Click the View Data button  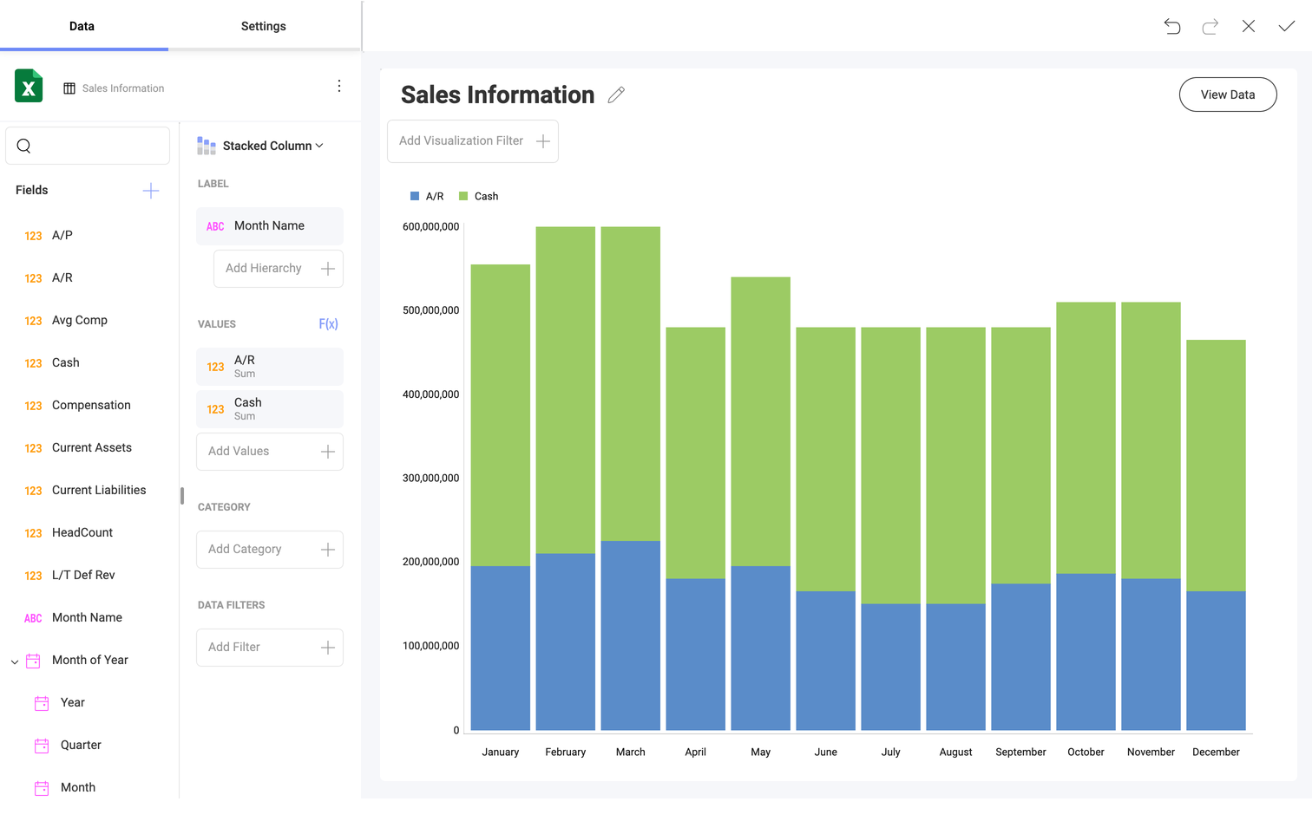pos(1228,94)
